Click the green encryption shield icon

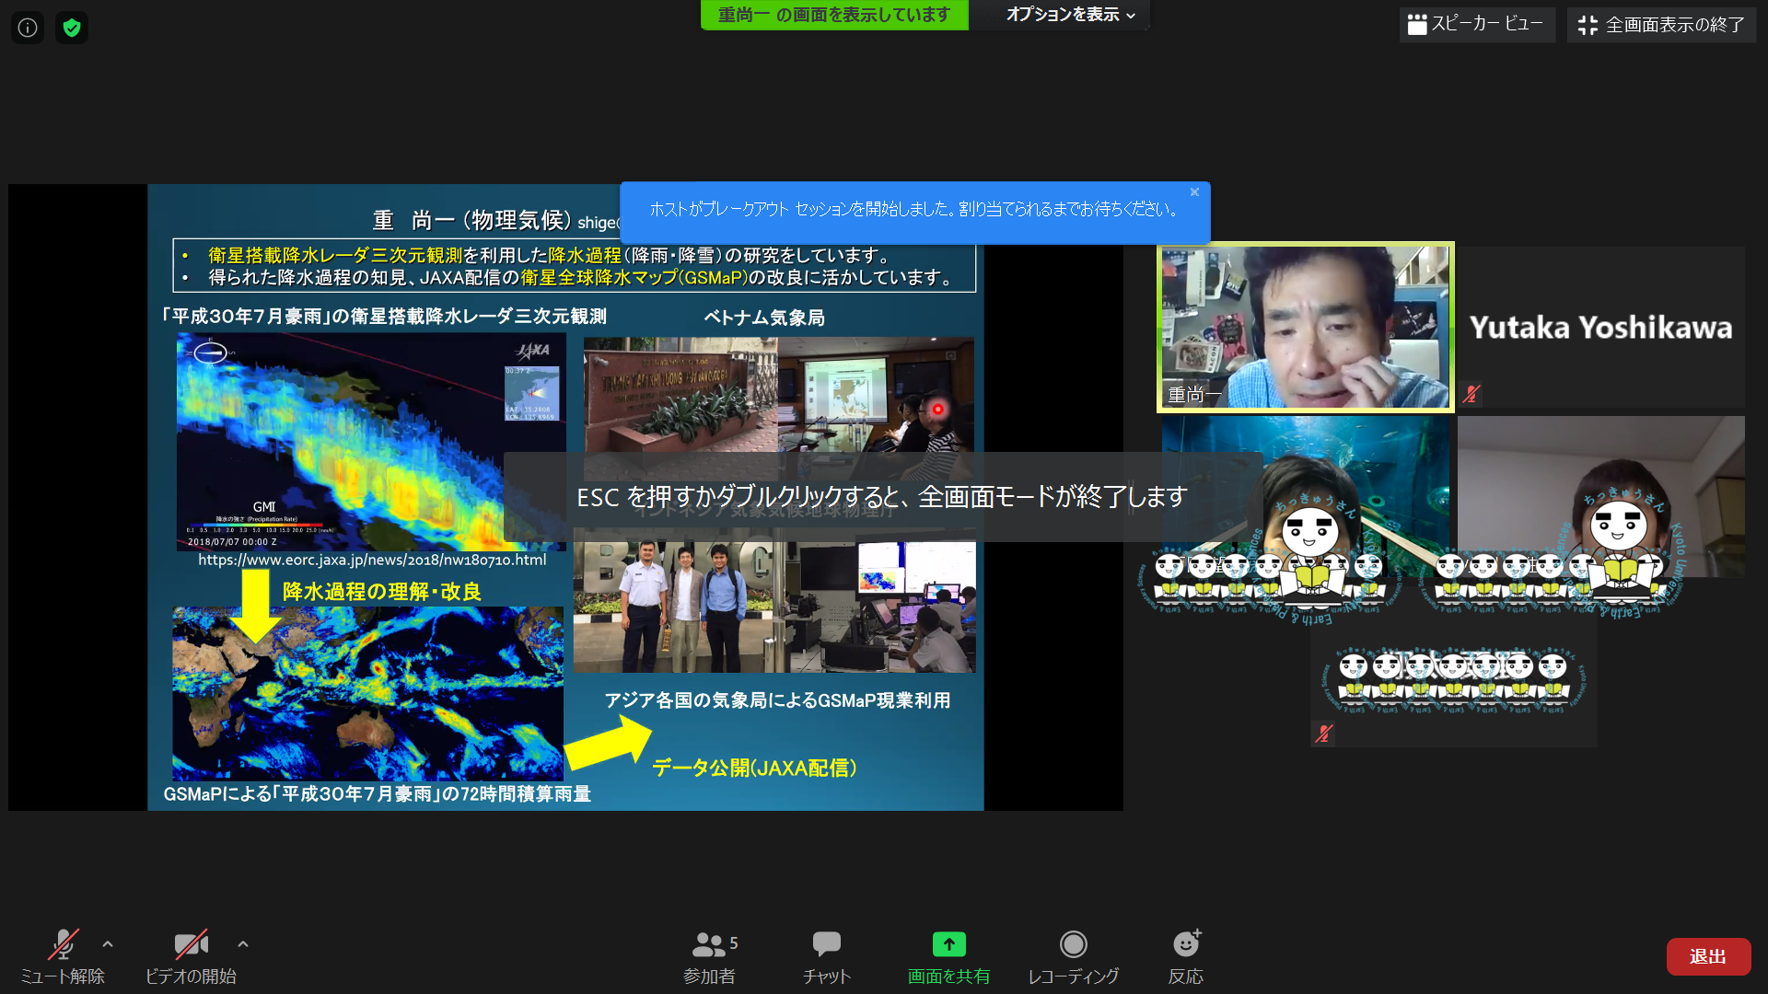click(72, 28)
